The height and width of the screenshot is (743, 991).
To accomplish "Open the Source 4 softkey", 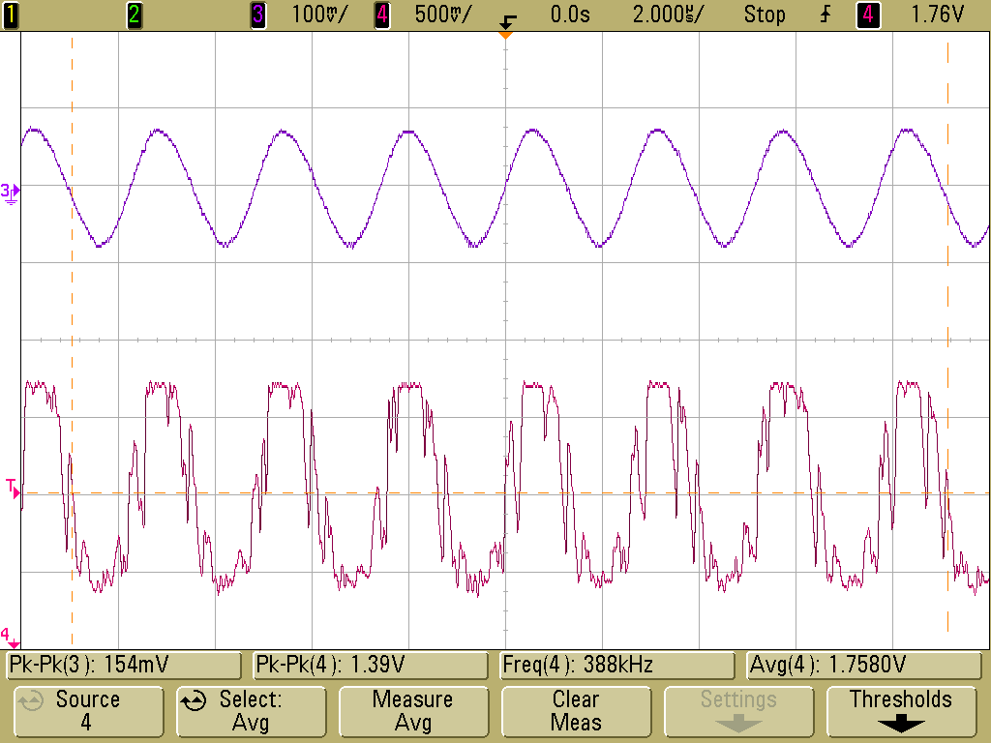I will coord(88,711).
